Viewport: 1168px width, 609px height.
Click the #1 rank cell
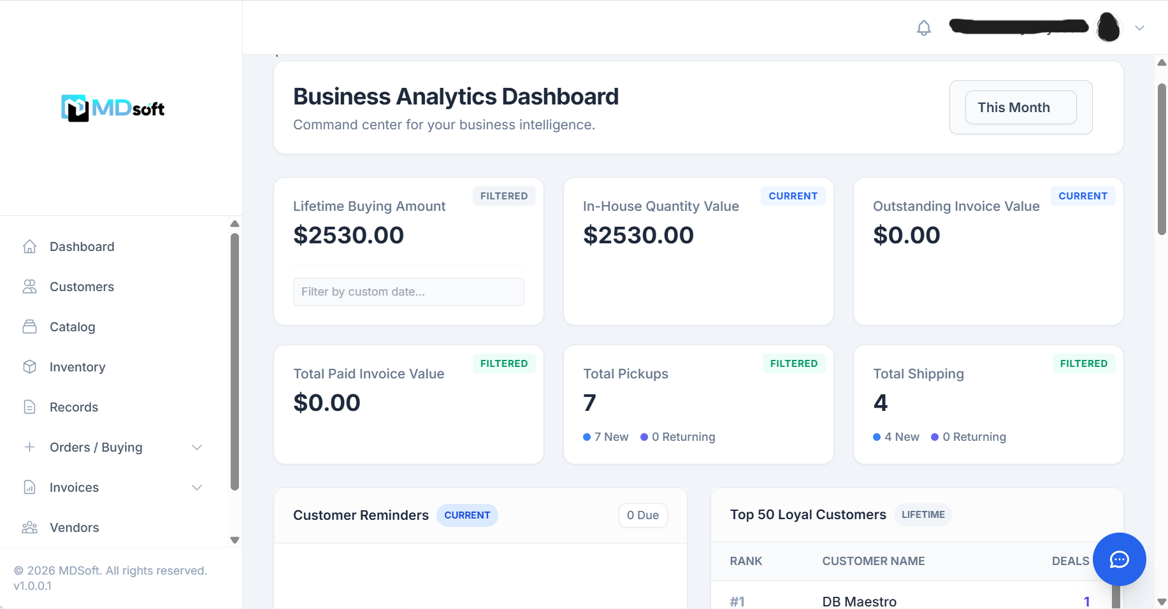tap(737, 601)
